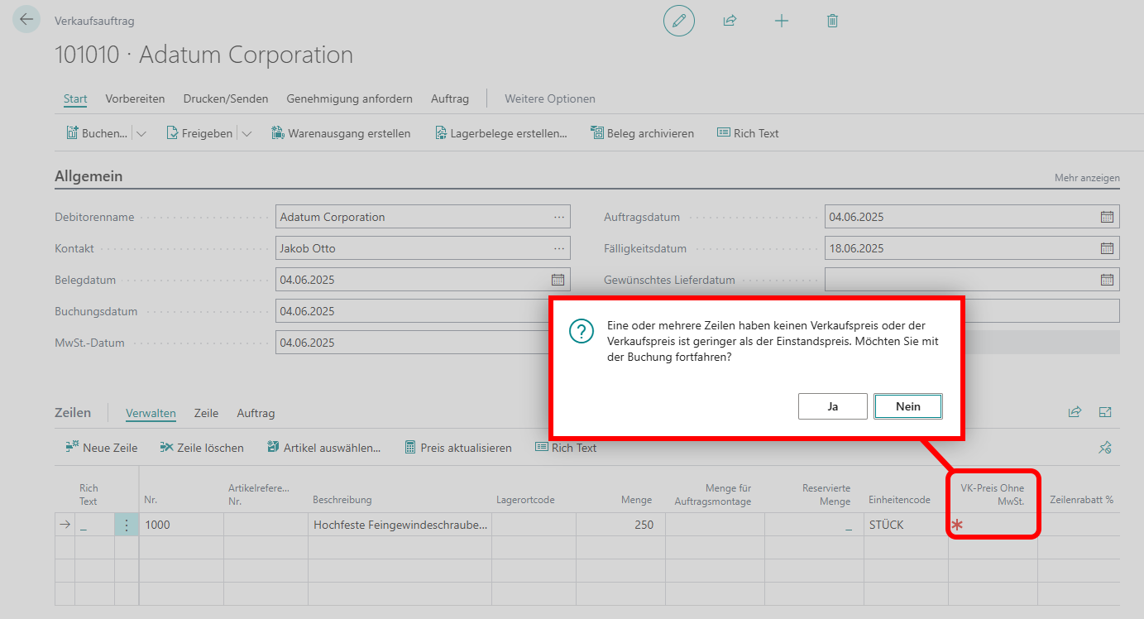Screen dimensions: 1144x619
Task: Open the Auftrag tab in main ribbon
Action: point(450,98)
